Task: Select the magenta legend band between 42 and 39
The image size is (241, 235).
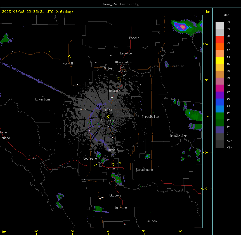Action: point(220,88)
